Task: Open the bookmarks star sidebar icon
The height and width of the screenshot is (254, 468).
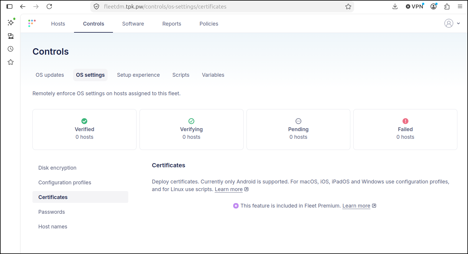Action: [11, 62]
